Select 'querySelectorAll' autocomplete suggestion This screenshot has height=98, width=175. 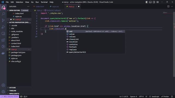point(95,52)
